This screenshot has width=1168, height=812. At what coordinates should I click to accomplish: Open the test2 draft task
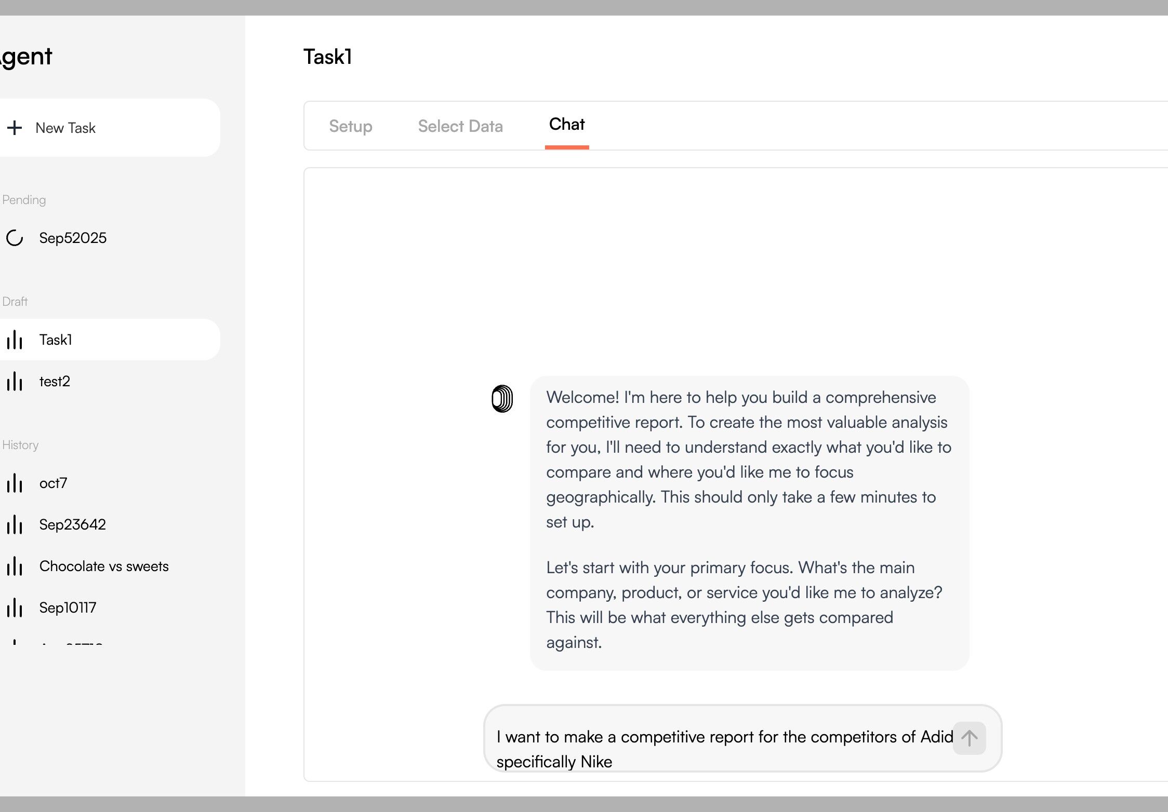[55, 381]
